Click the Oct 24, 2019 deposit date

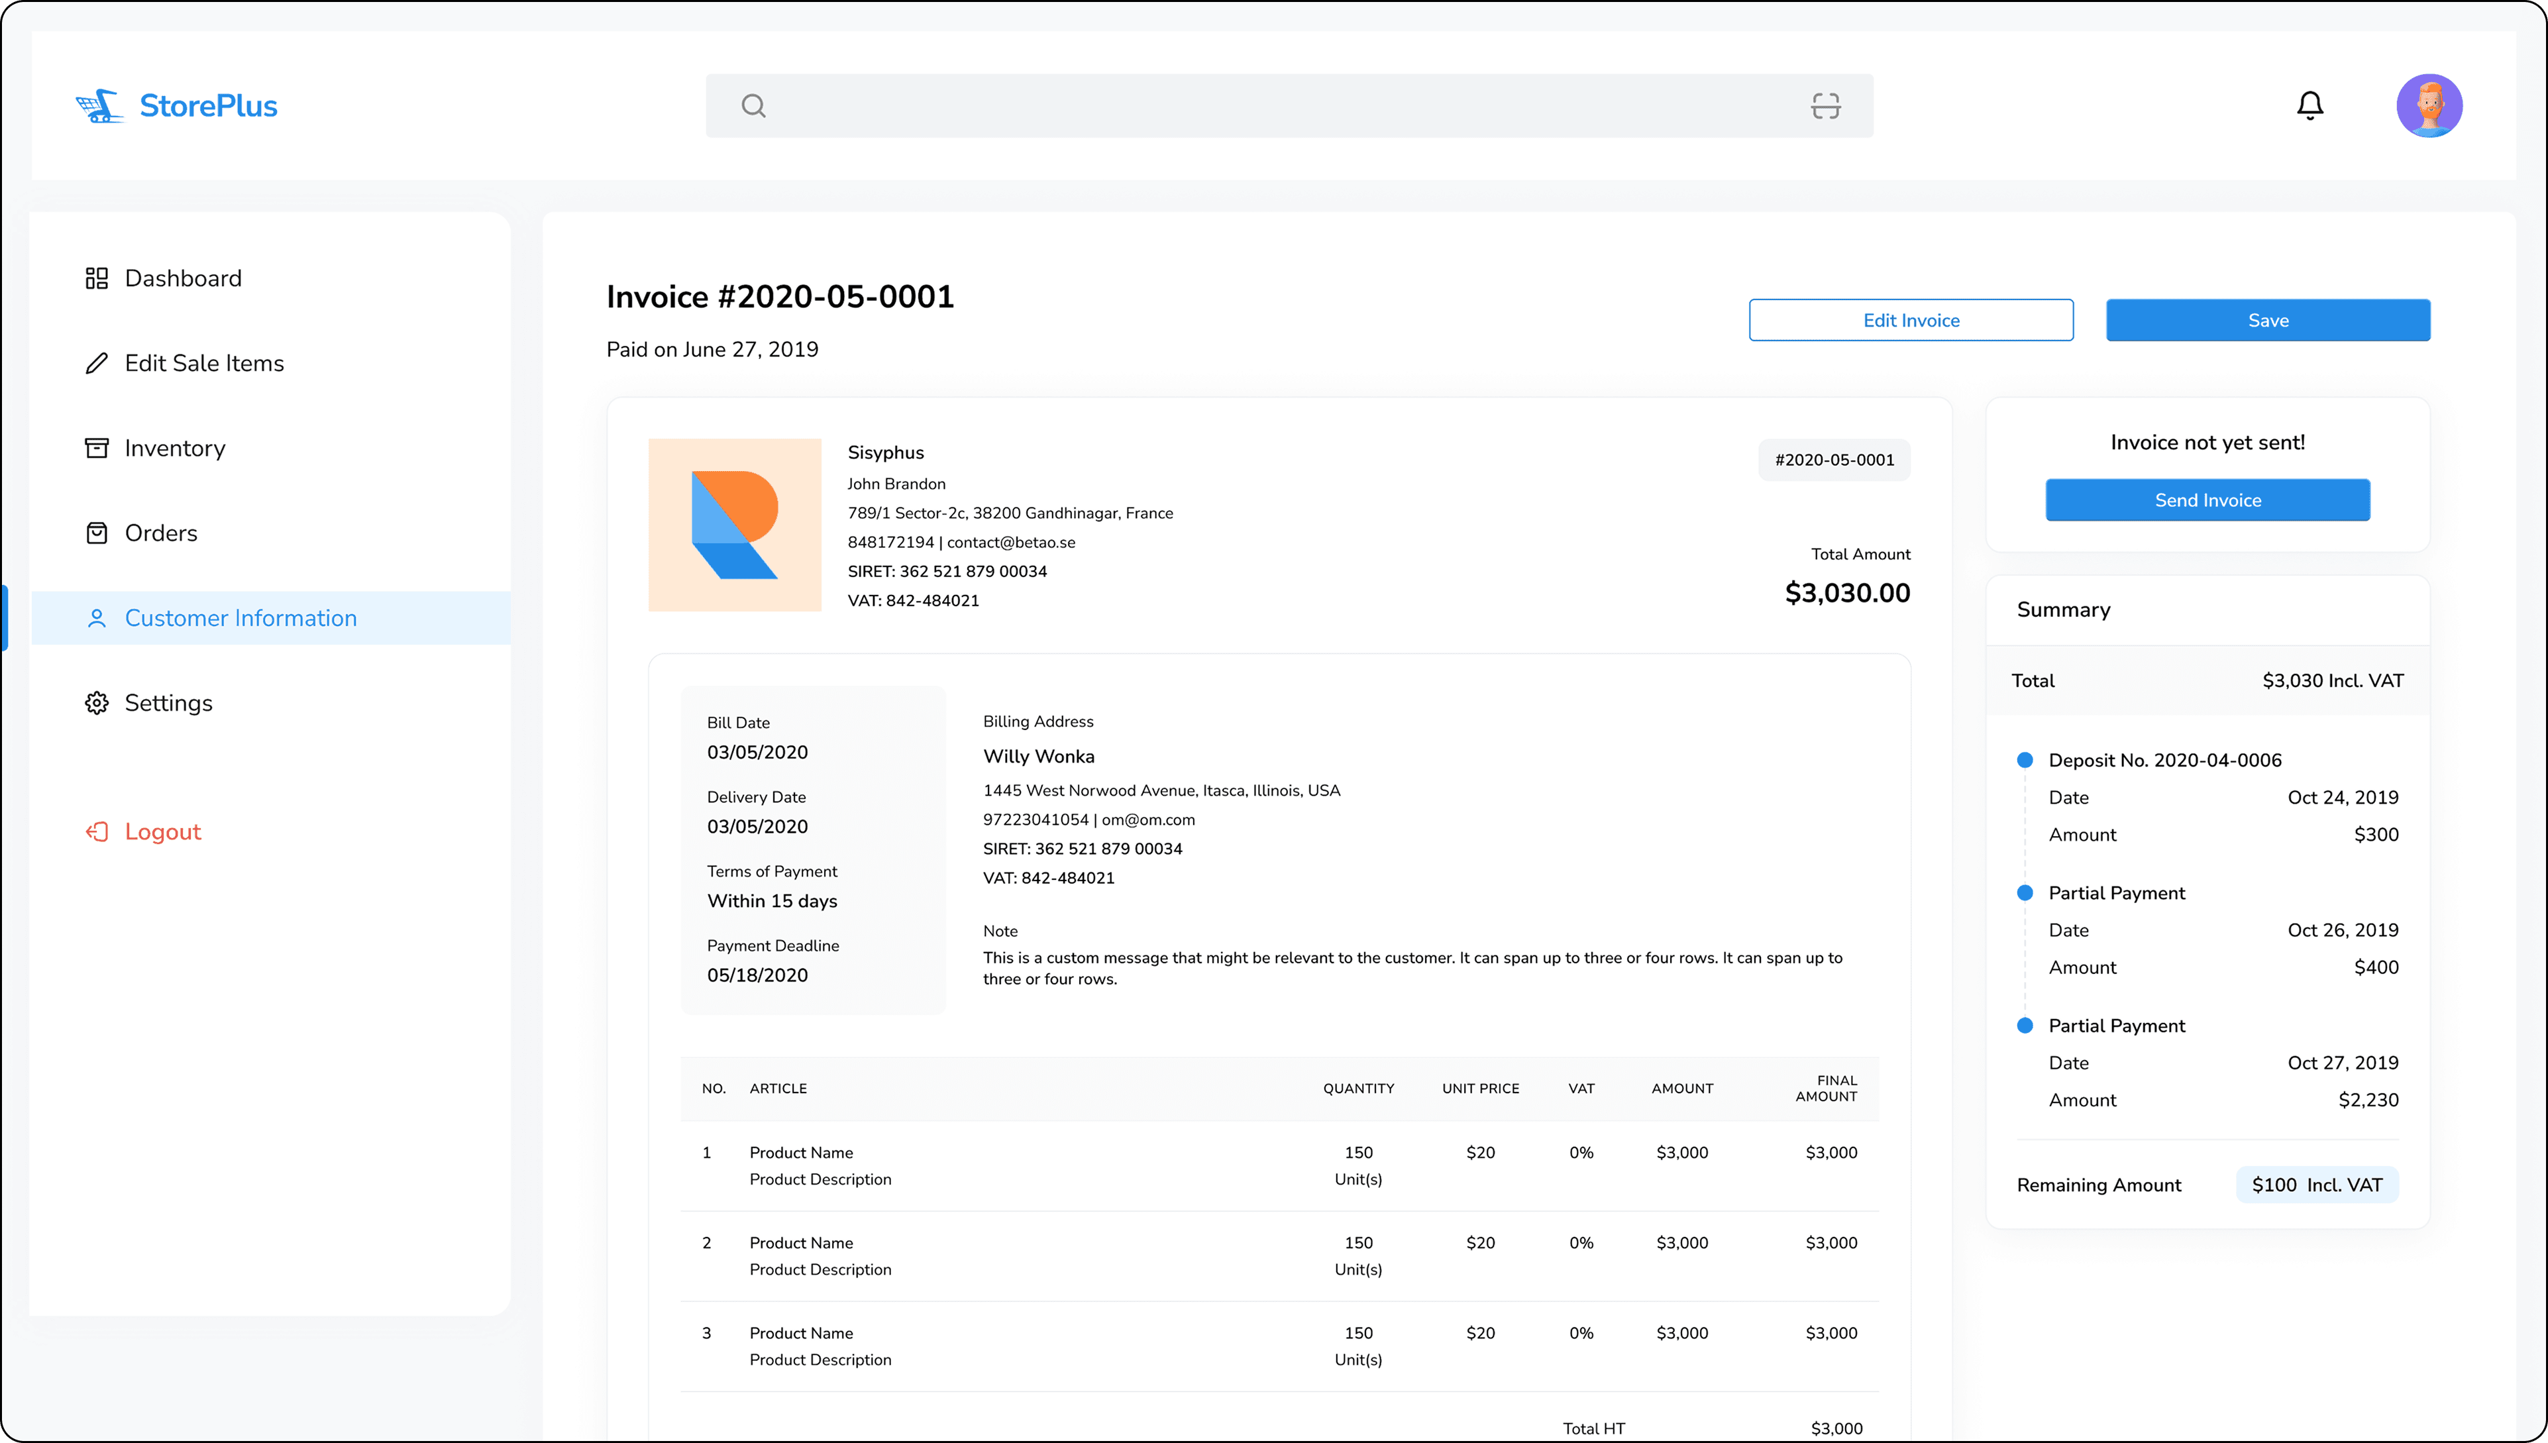[2343, 798]
